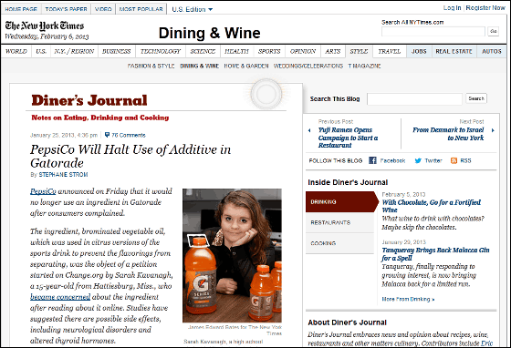Focus the Search This Blog field
511x348 pixels.
[414, 99]
